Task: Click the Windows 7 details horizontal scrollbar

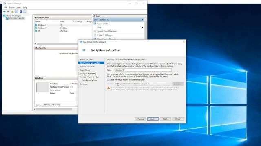Action: click(x=54, y=109)
